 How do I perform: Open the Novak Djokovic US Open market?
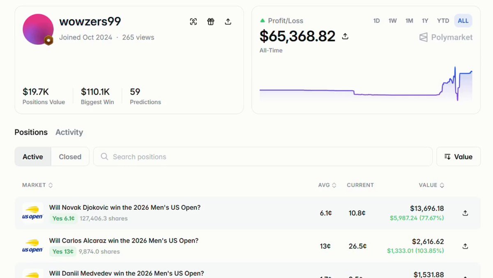coord(125,207)
